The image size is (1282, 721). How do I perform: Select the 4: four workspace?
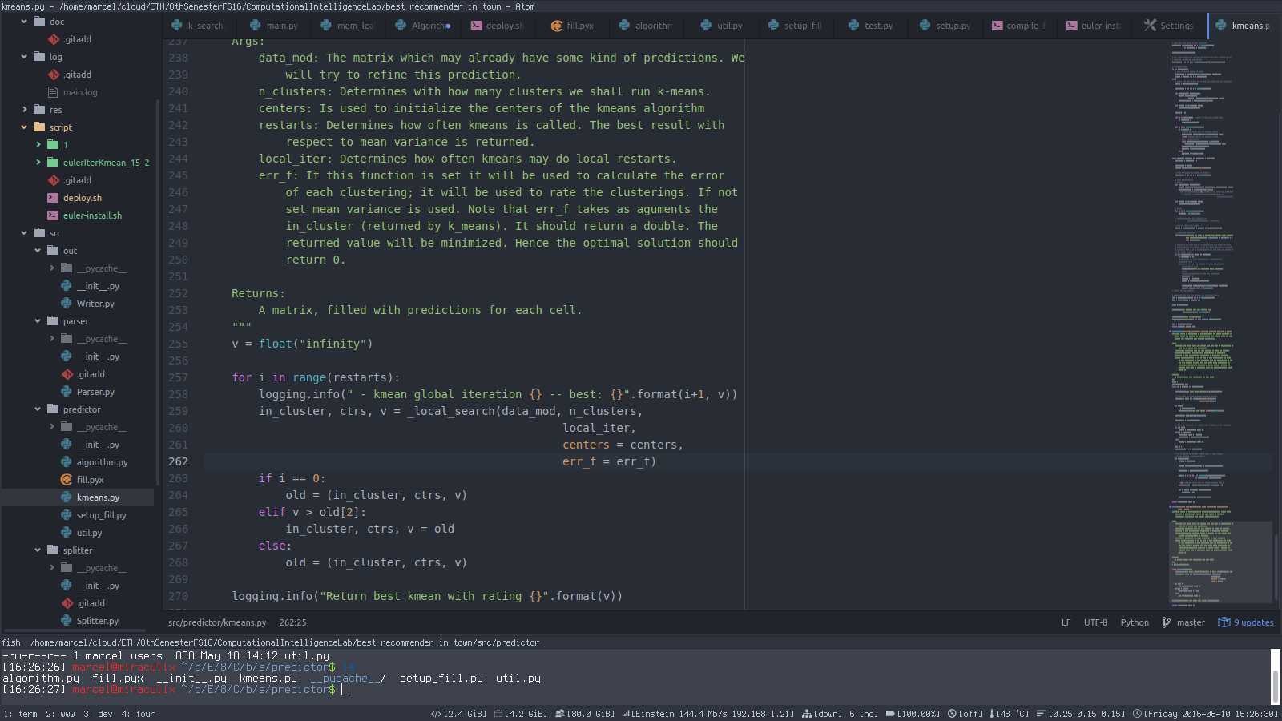[x=138, y=714]
